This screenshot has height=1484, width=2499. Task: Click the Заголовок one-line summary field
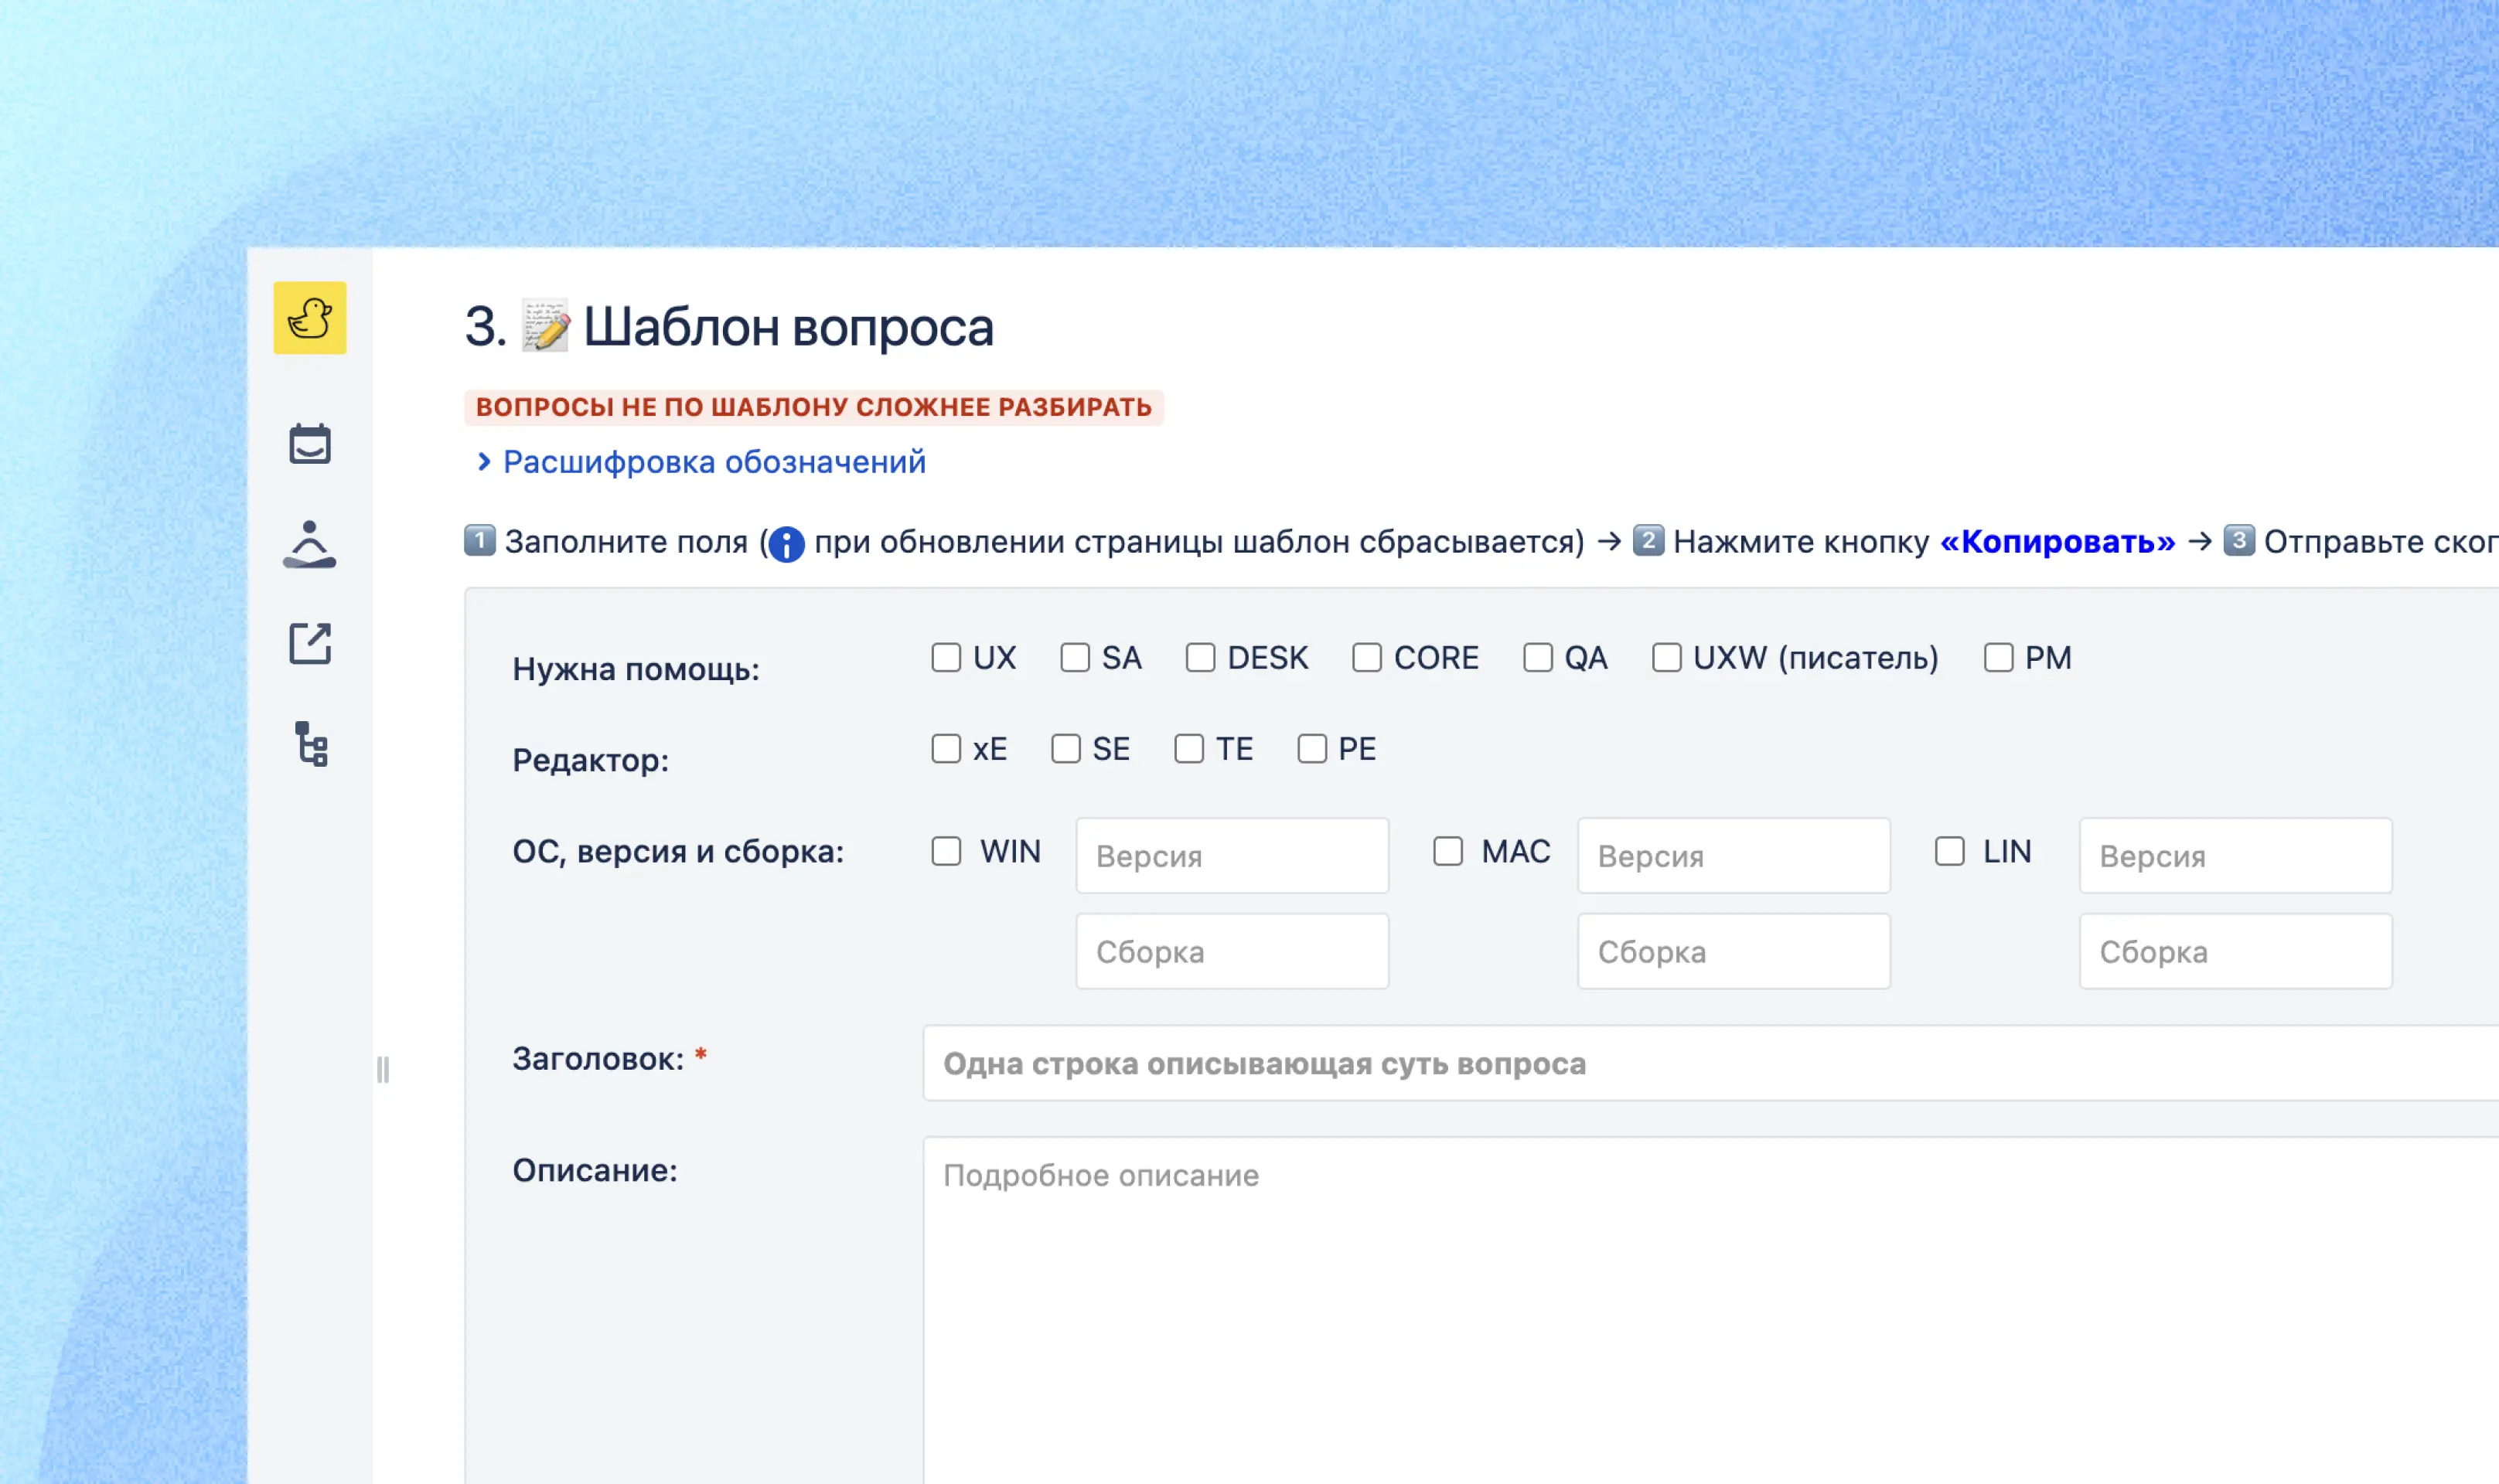pos(1710,1064)
